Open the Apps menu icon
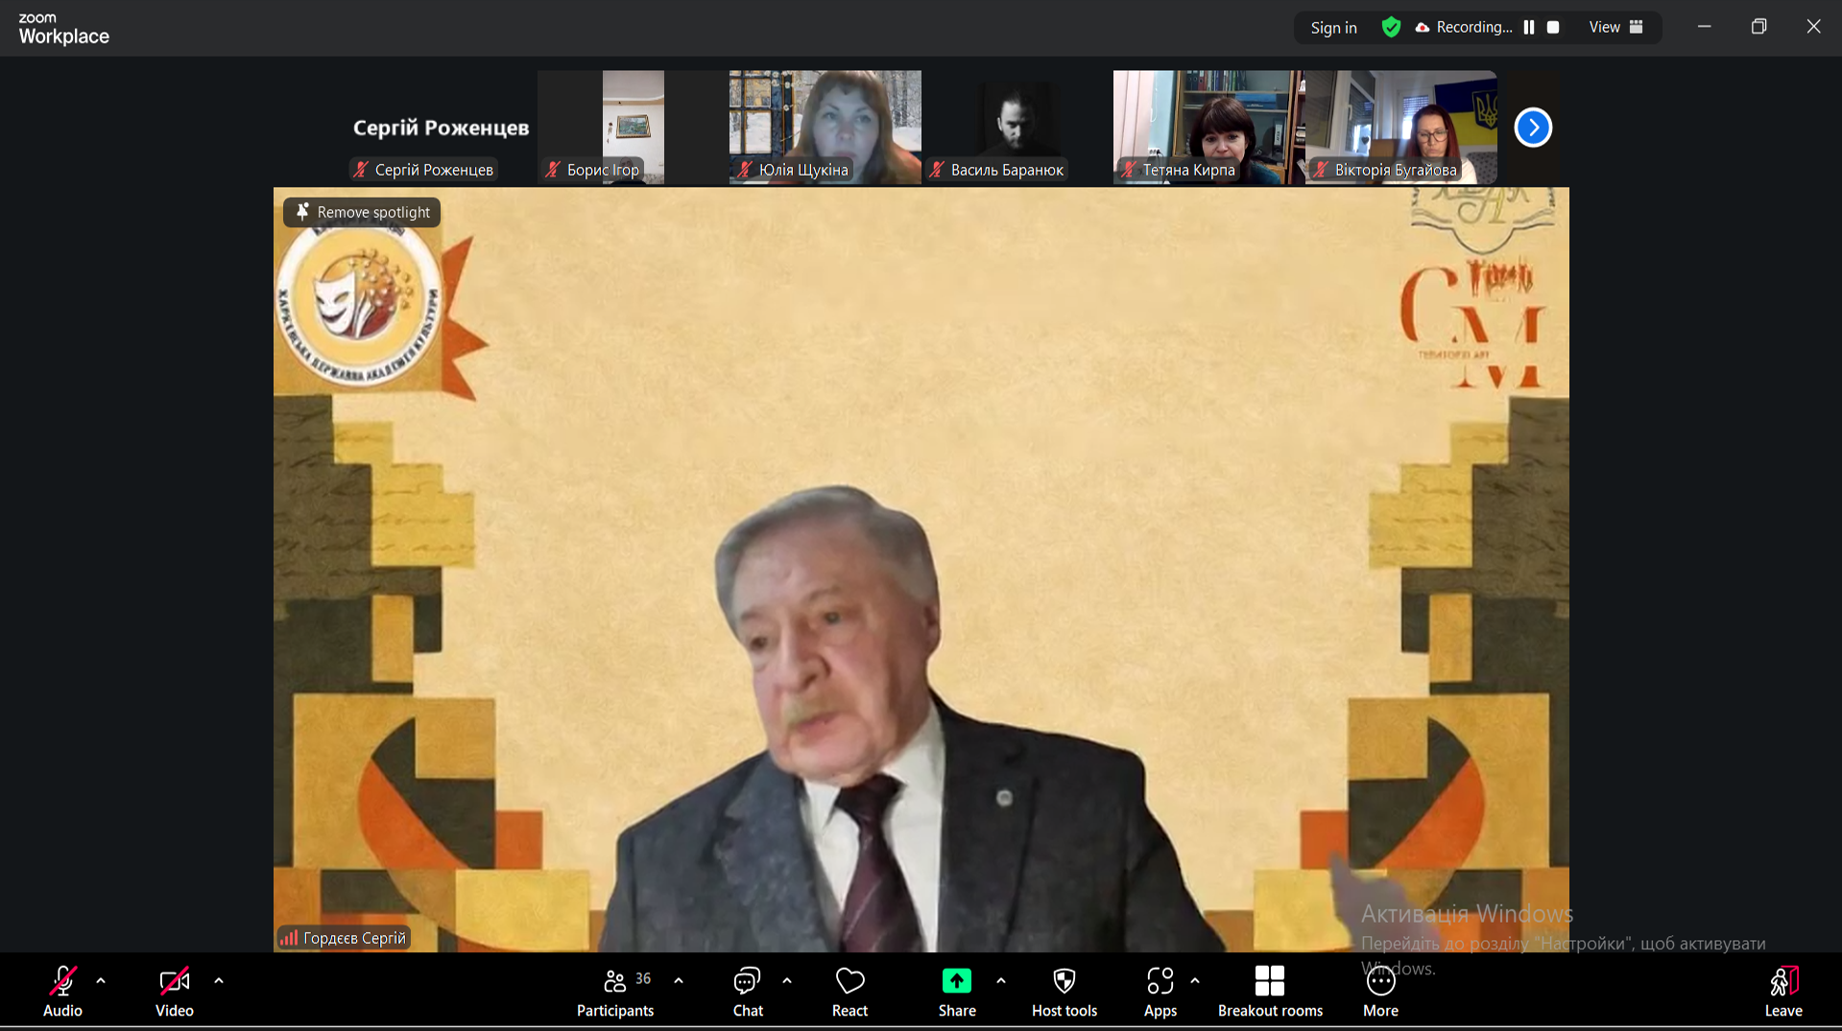Image resolution: width=1842 pixels, height=1031 pixels. pos(1160,992)
